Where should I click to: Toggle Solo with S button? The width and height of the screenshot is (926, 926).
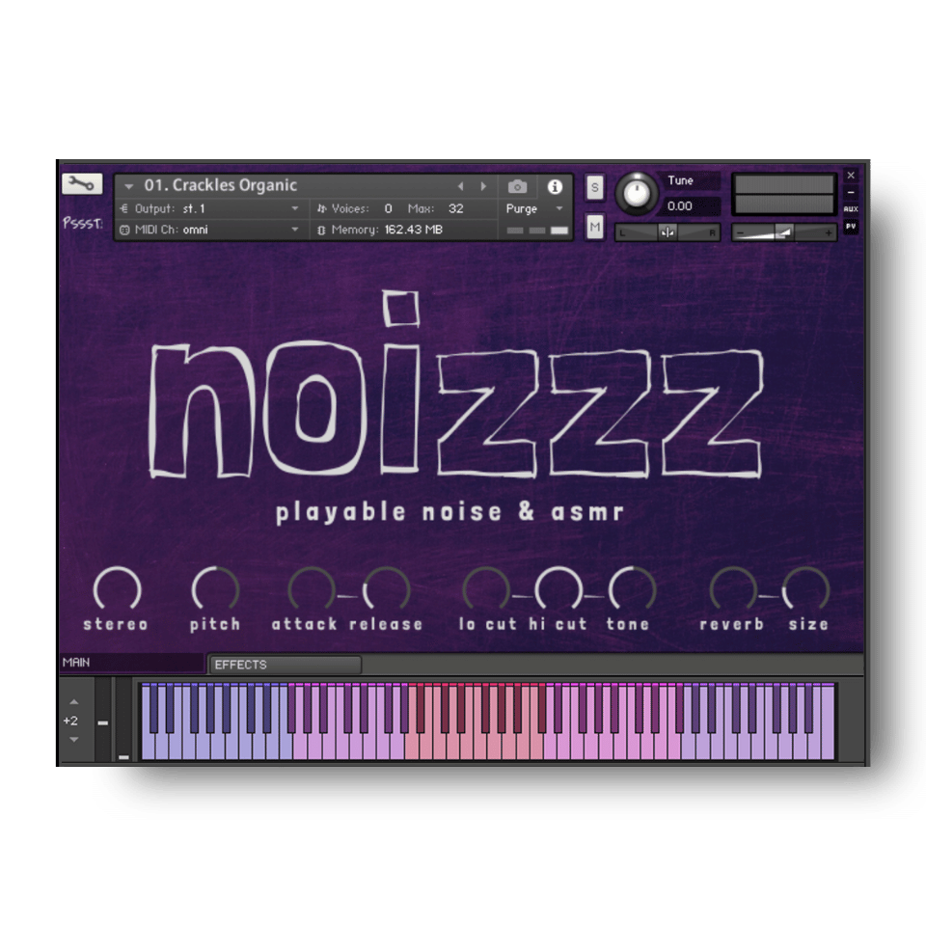[595, 188]
